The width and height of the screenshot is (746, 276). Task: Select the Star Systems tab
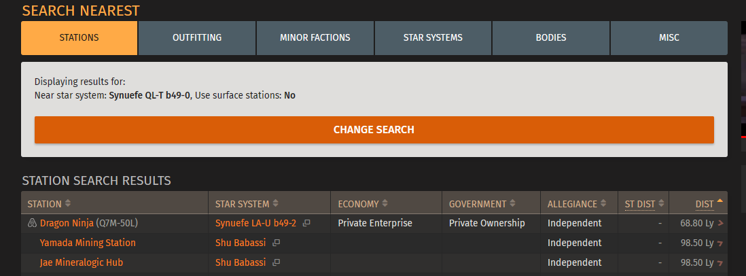[x=433, y=37]
